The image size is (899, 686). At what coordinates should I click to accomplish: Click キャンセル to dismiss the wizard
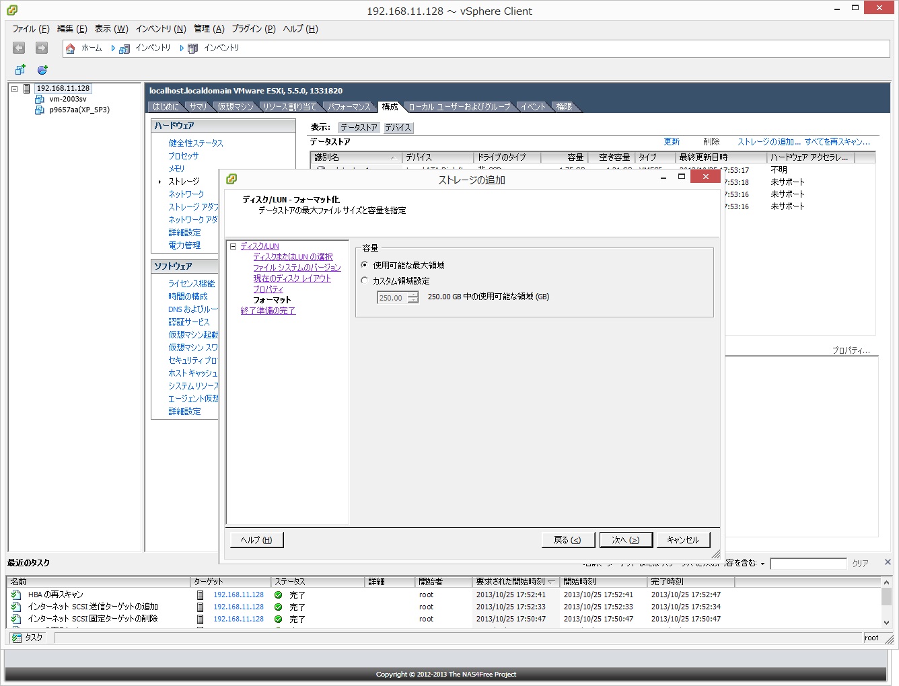[683, 540]
